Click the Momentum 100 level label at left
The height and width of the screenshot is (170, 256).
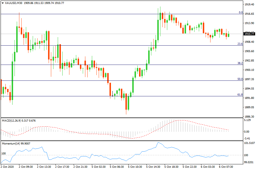click(4, 153)
